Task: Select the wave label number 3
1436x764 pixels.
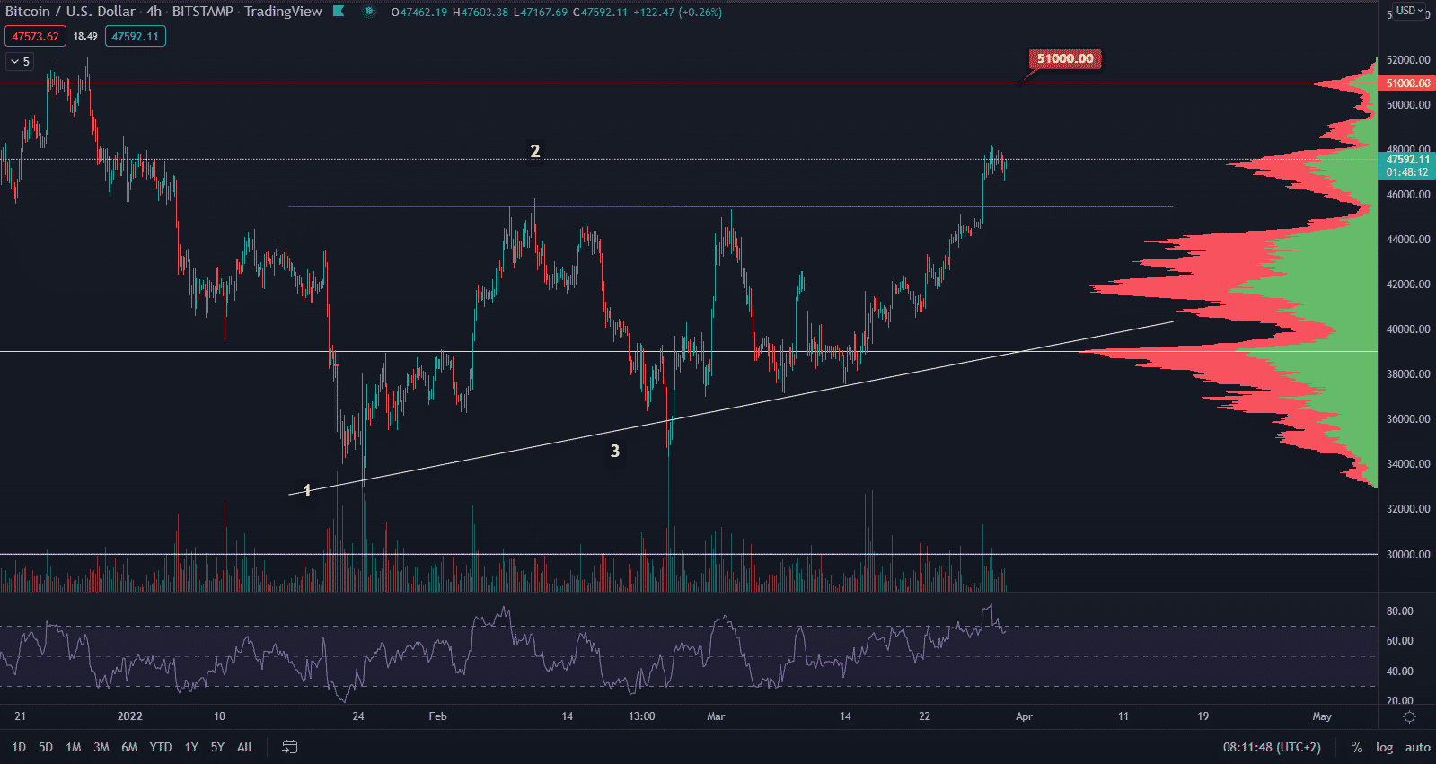Action: 615,451
